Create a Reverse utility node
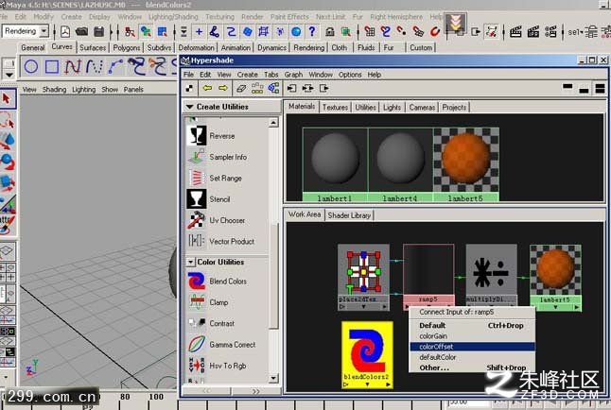The height and width of the screenshot is (410, 611). [x=210, y=135]
